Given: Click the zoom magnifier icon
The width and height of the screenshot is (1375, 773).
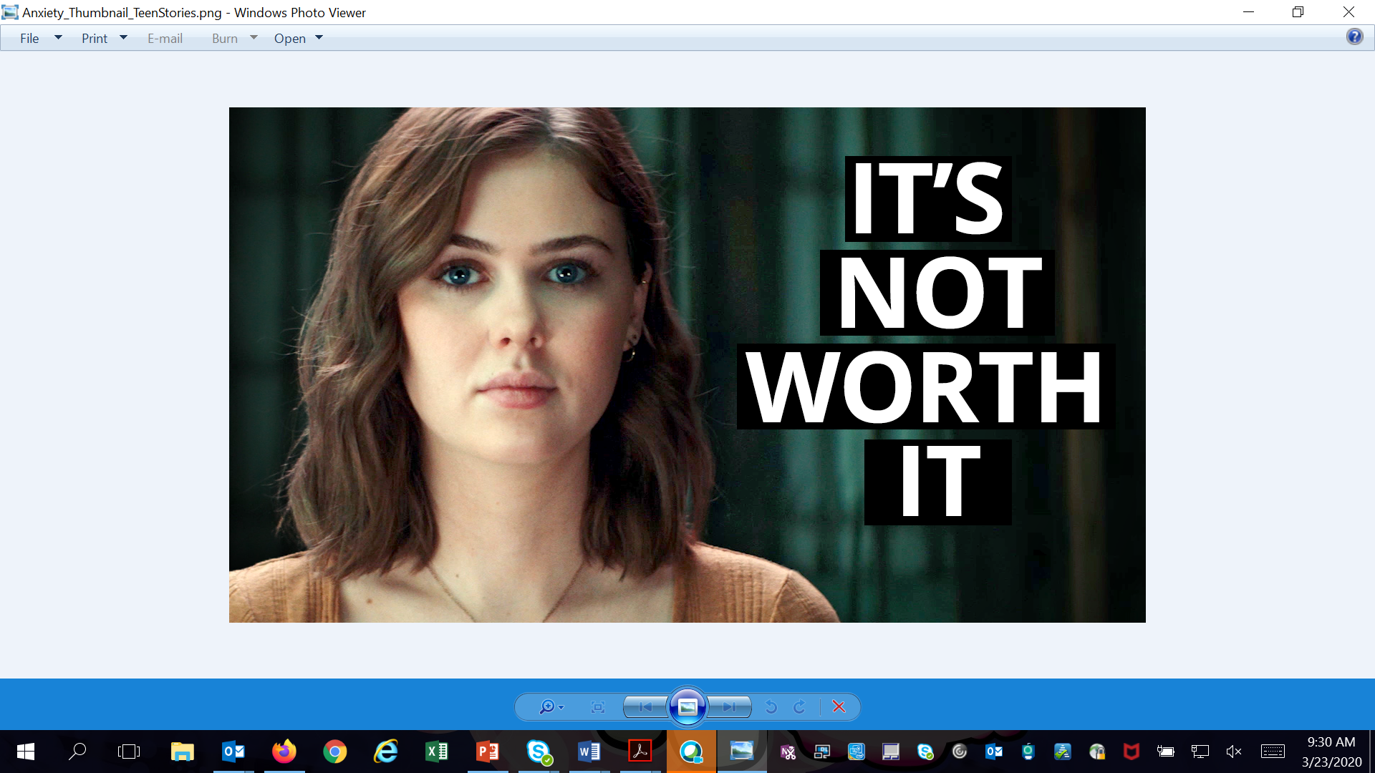Looking at the screenshot, I should click(546, 707).
